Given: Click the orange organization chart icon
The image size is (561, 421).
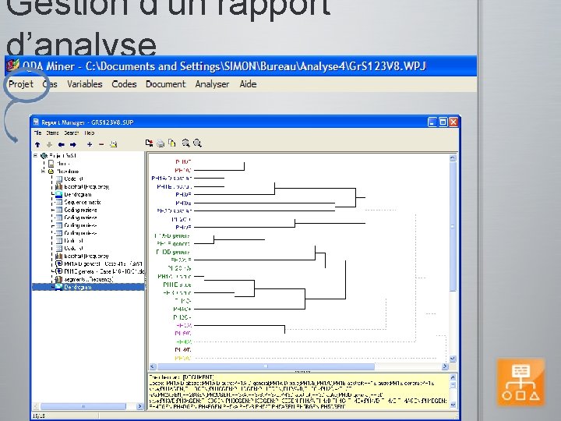Looking at the screenshot, I should [521, 382].
